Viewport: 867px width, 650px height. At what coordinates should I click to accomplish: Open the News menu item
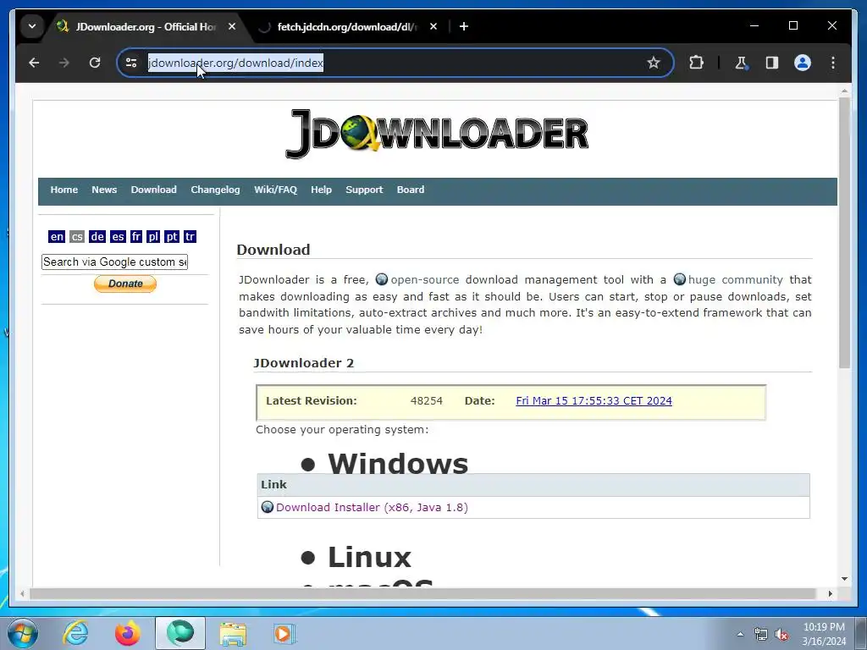pyautogui.click(x=104, y=190)
